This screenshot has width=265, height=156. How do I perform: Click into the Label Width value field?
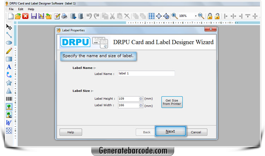point(129,105)
